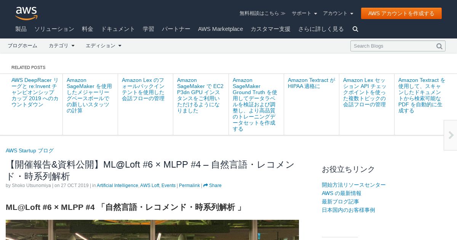Viewport: 457px width, 240px height.
Task: Open the パートナー menu
Action: (176, 29)
